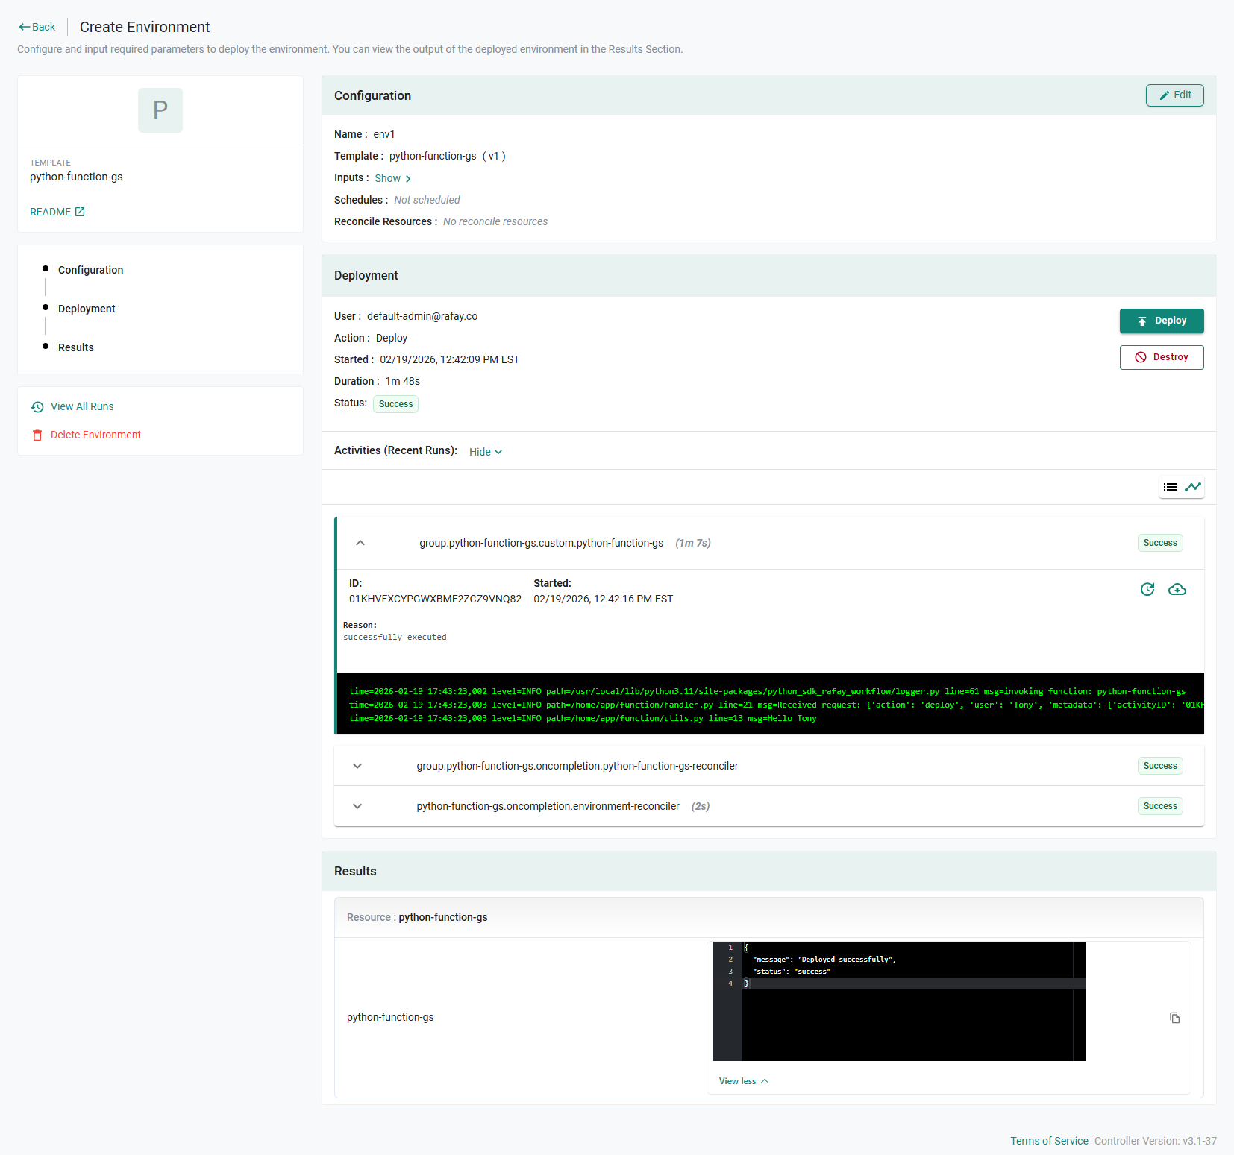Expand the environment-reconciler activity row
The height and width of the screenshot is (1155, 1234).
(x=357, y=806)
